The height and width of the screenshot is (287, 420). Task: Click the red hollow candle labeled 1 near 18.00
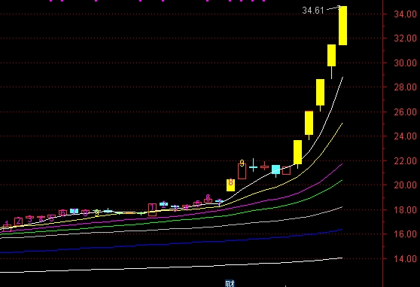point(152,210)
